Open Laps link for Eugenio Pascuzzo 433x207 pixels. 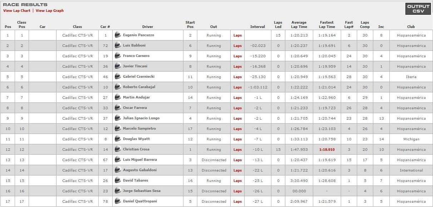[x=237, y=35]
